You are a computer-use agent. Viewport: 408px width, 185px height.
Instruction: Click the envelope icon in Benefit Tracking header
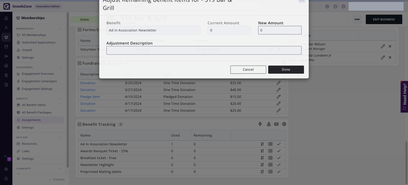(x=276, y=124)
